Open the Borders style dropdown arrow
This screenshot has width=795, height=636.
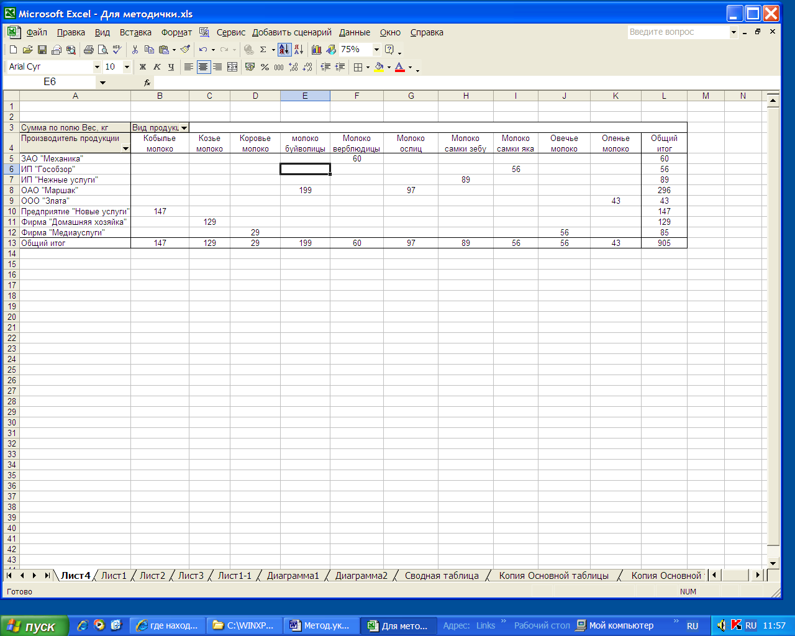point(368,67)
